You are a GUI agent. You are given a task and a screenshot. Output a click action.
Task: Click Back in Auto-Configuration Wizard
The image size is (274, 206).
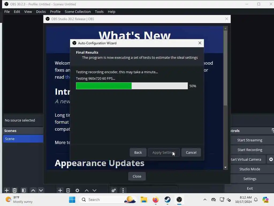point(138,152)
